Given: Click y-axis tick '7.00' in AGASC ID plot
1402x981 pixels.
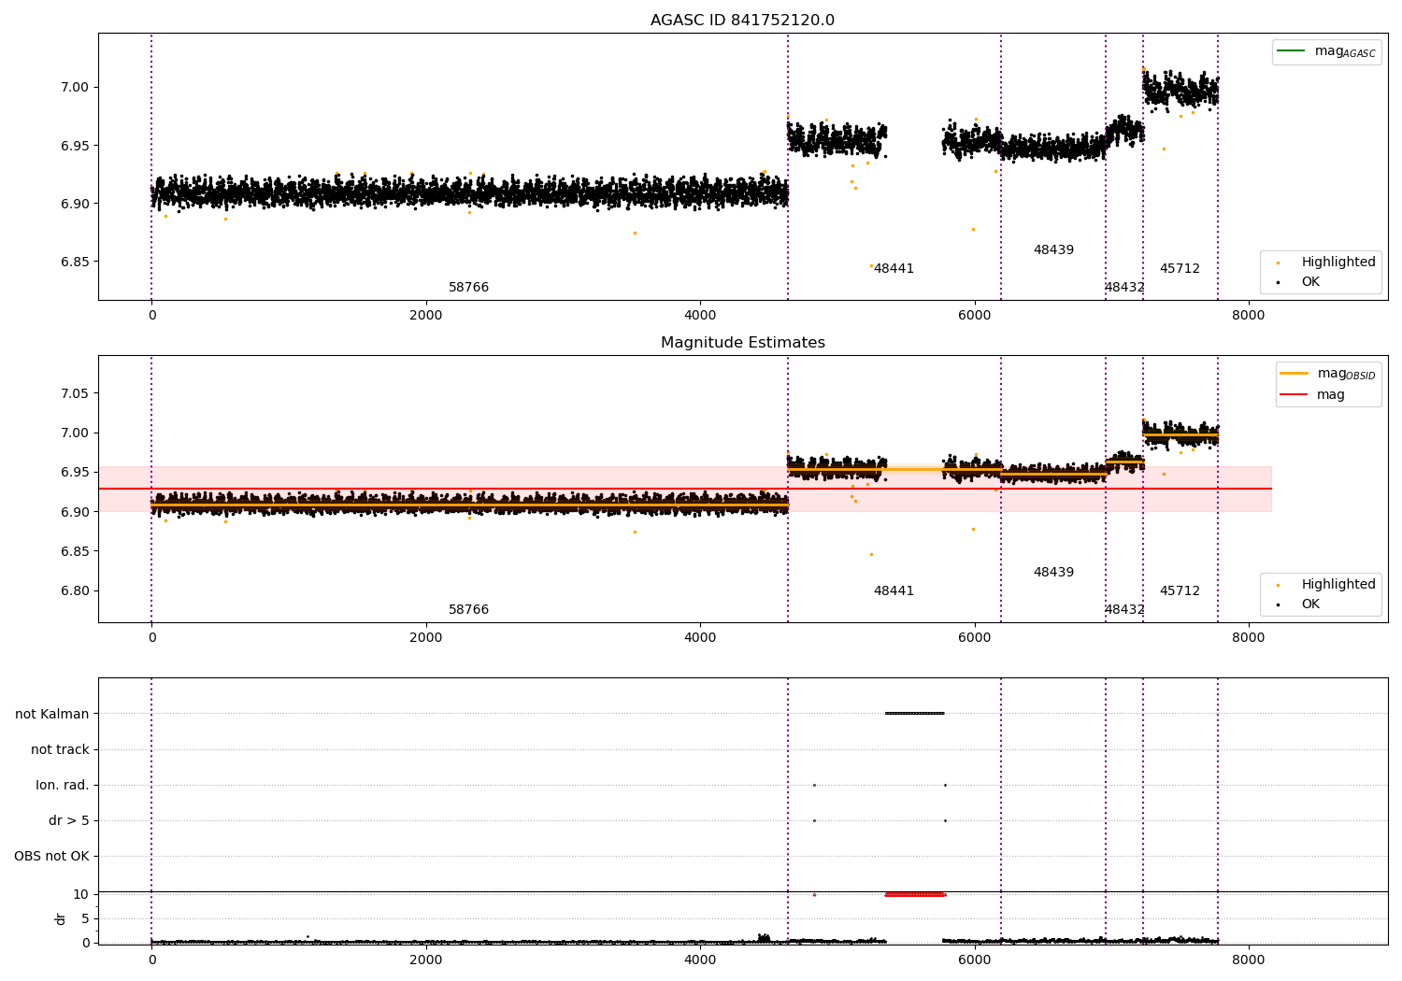Looking at the screenshot, I should pyautogui.click(x=75, y=88).
